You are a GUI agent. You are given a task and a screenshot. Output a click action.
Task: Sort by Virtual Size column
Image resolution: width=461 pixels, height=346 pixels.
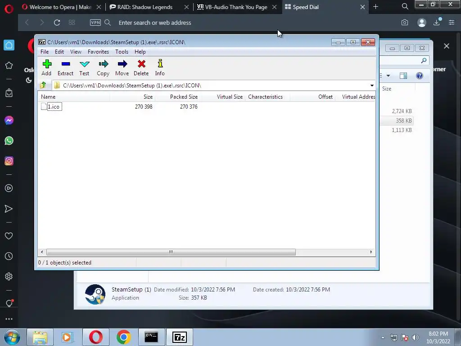pos(222,97)
